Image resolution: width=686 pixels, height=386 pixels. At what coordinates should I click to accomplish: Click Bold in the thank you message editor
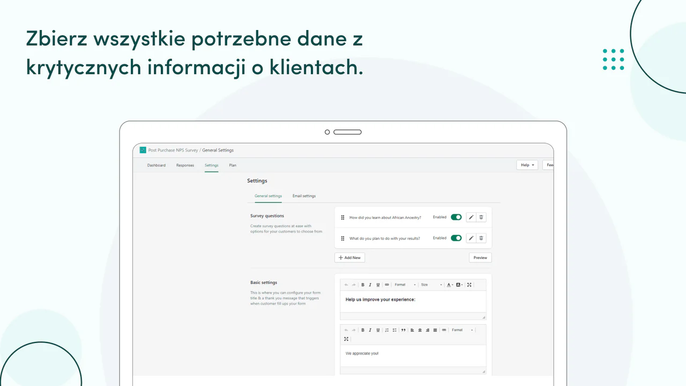pyautogui.click(x=363, y=330)
